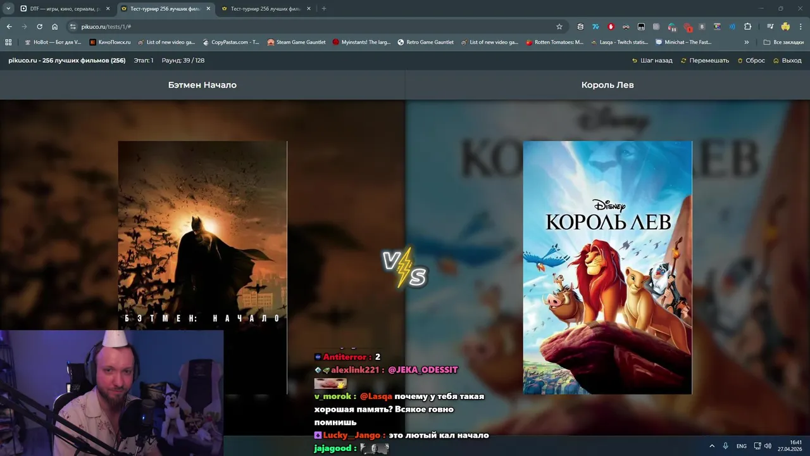Open the red extension with badge 1
The image size is (810, 456).
coord(687,27)
